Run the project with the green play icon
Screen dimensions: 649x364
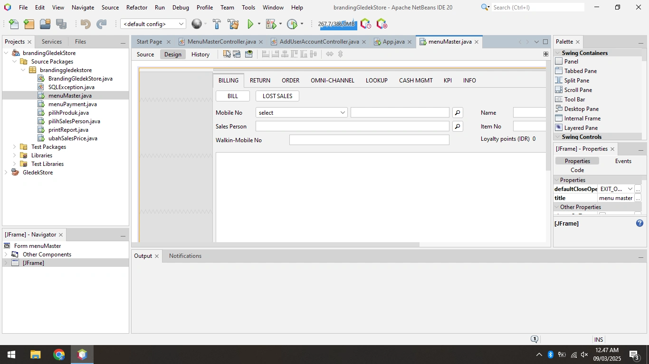pos(250,24)
